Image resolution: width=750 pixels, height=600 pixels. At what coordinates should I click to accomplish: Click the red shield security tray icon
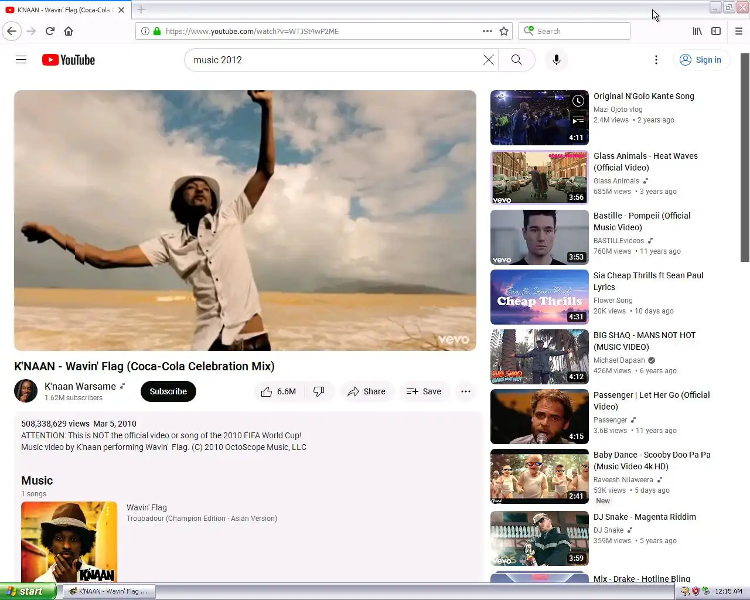(x=696, y=591)
